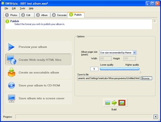Click the quality value box showing 5
The image size is (161, 122).
(94, 69)
